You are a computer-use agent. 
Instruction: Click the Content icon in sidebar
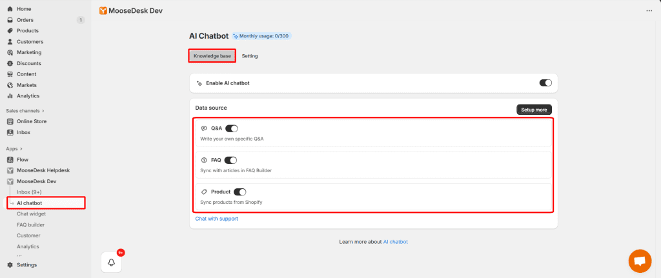click(x=10, y=74)
